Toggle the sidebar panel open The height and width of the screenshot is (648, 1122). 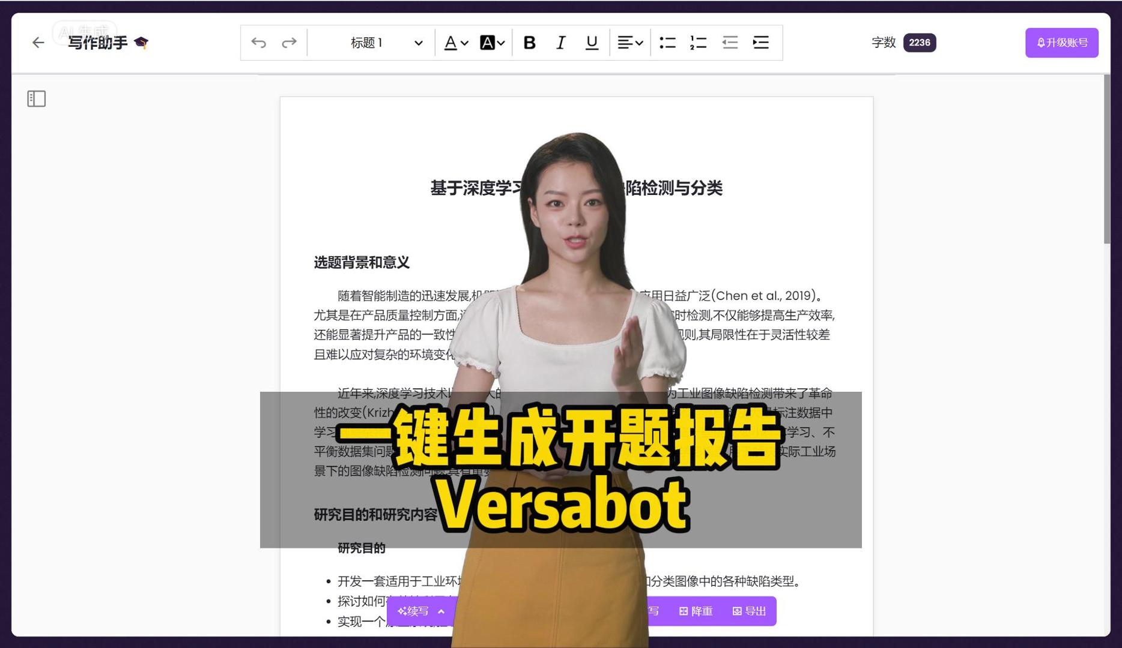coord(36,98)
